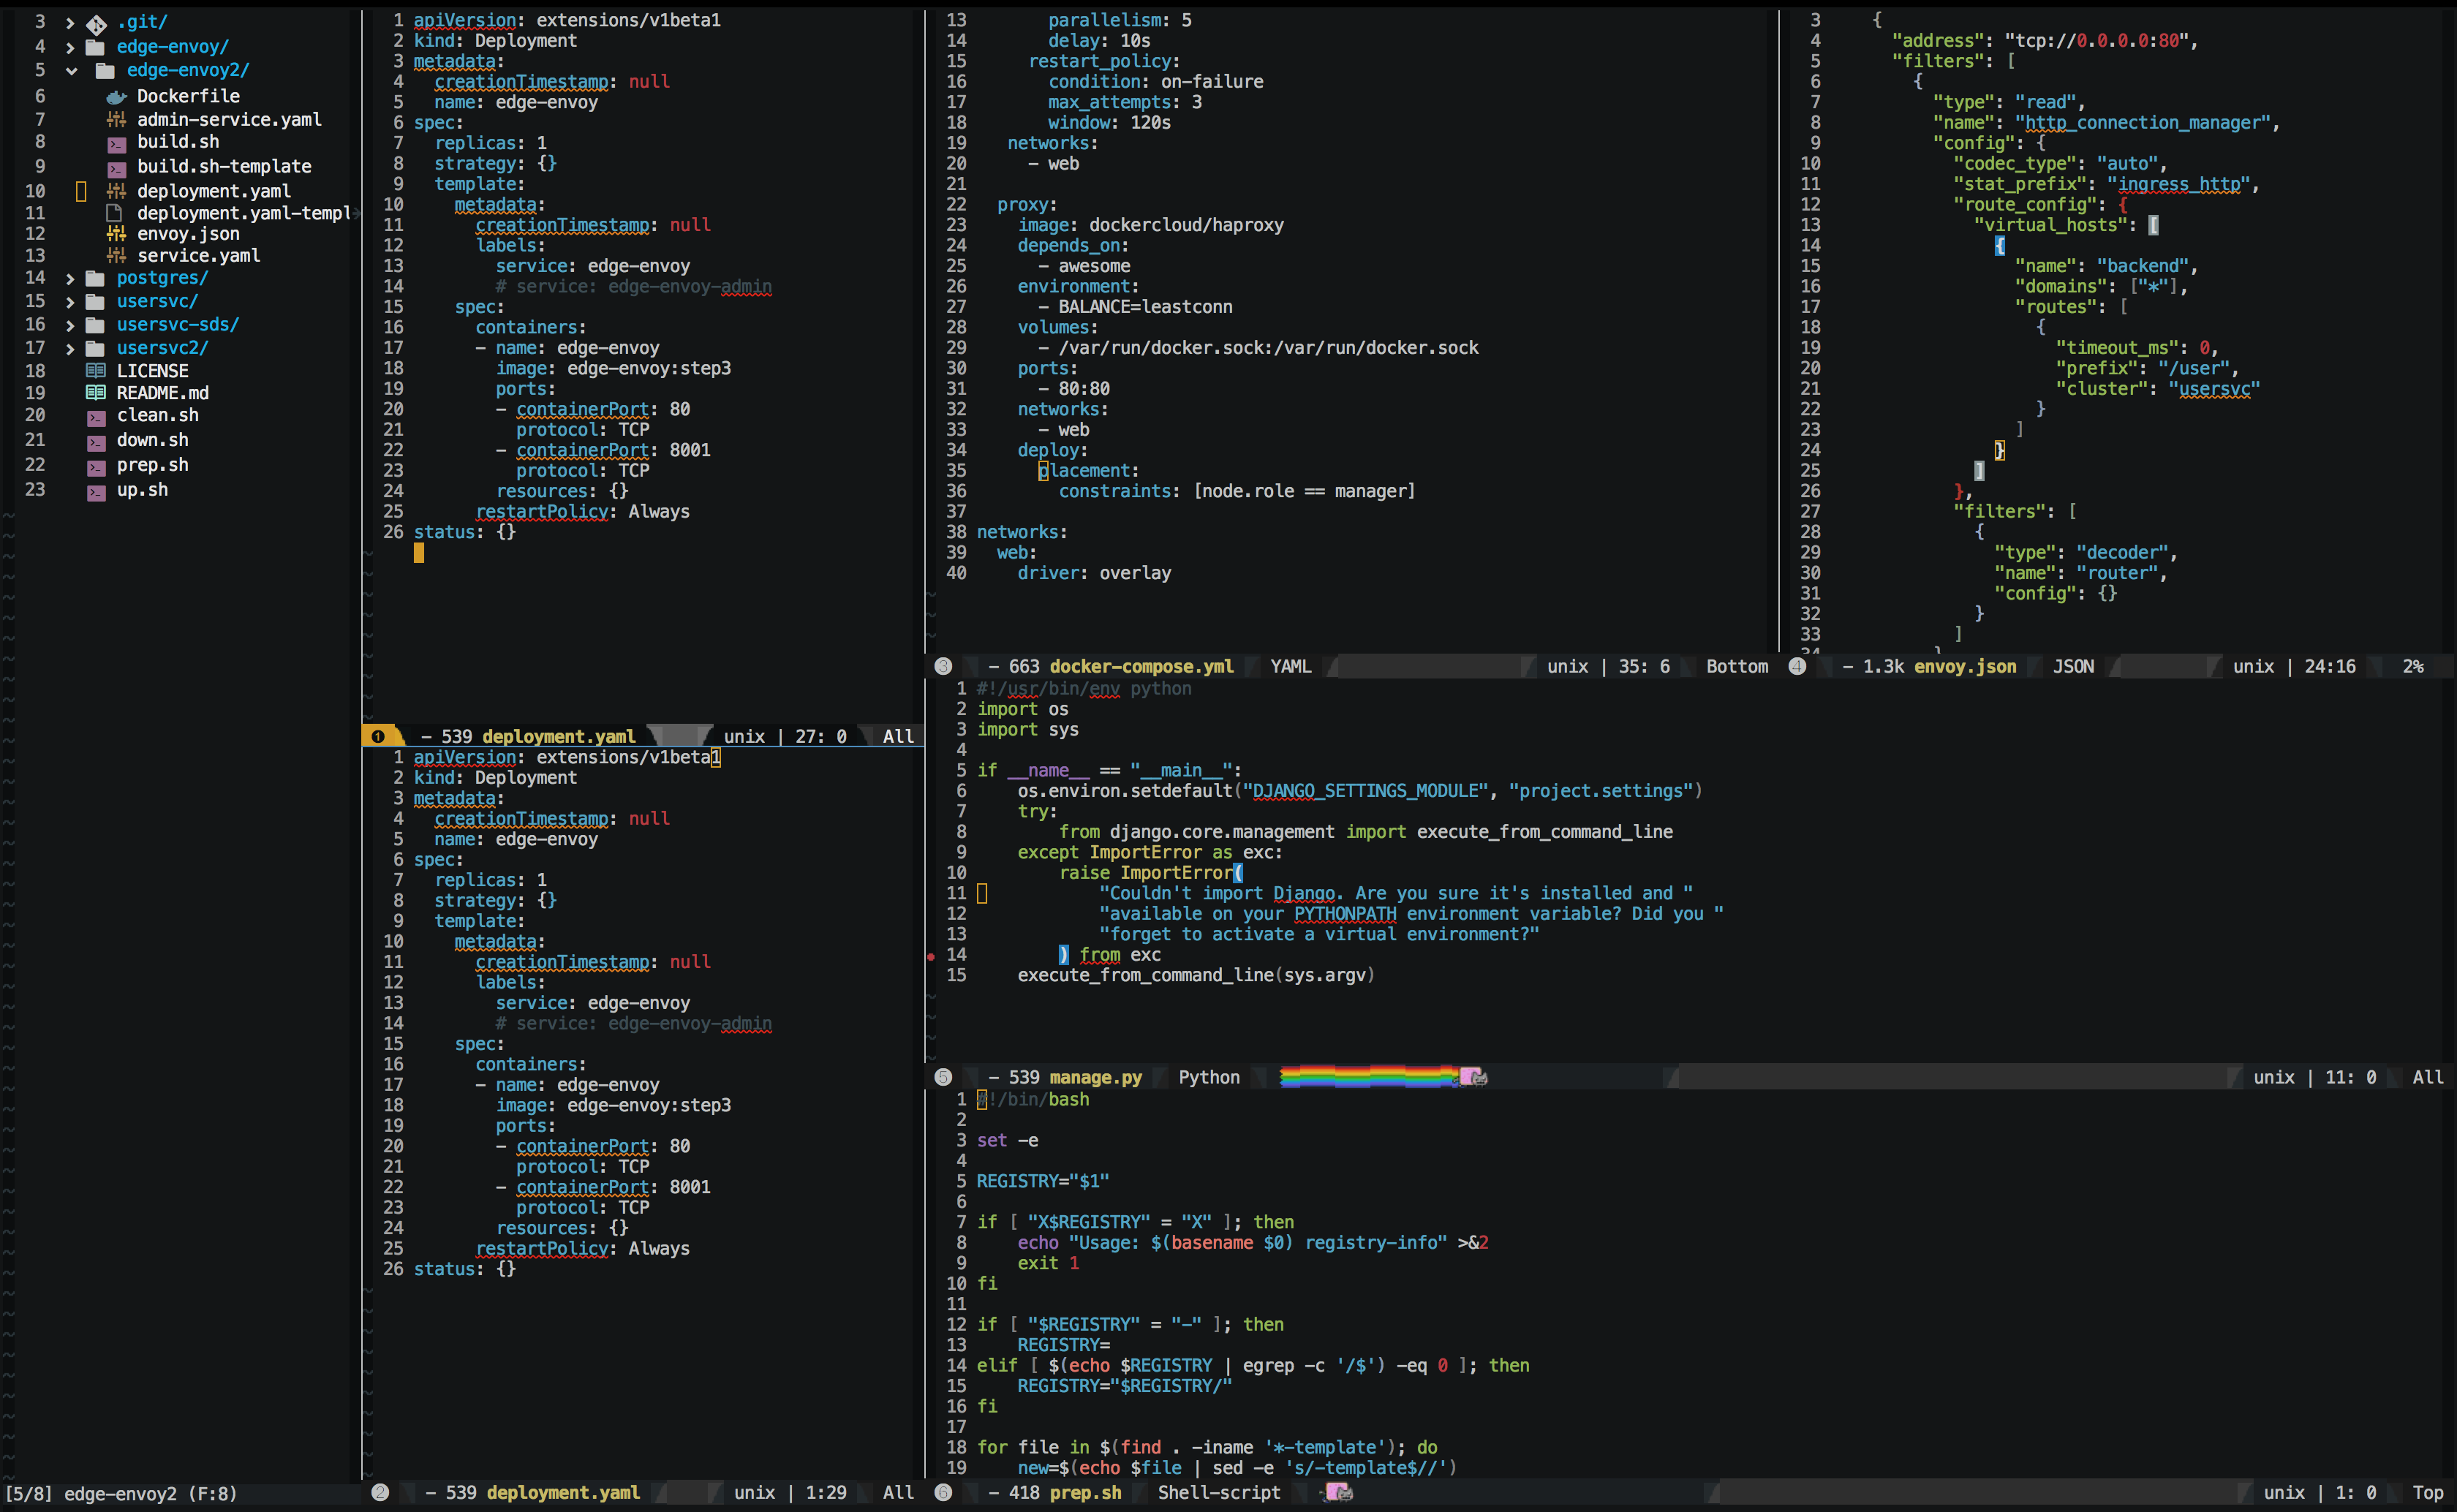Open service.yaml in the file tree
Image resolution: width=2457 pixels, height=1512 pixels.
coord(198,256)
